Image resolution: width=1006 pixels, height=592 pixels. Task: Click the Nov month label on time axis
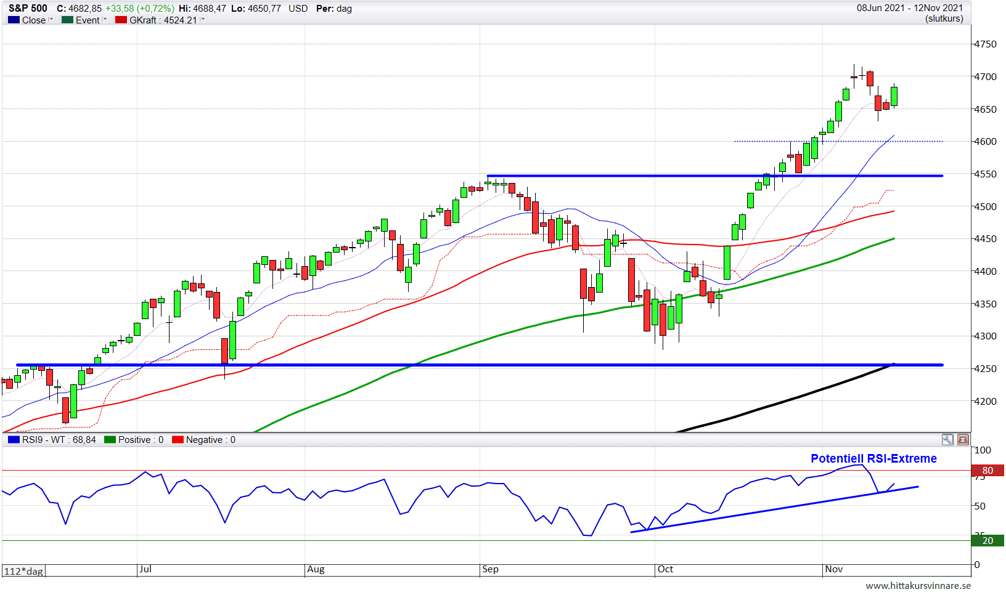point(833,569)
